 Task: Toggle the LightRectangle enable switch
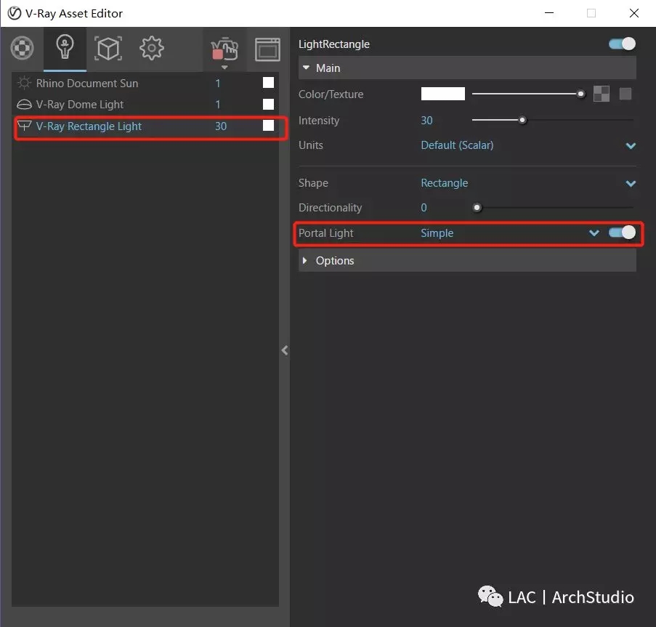(622, 44)
